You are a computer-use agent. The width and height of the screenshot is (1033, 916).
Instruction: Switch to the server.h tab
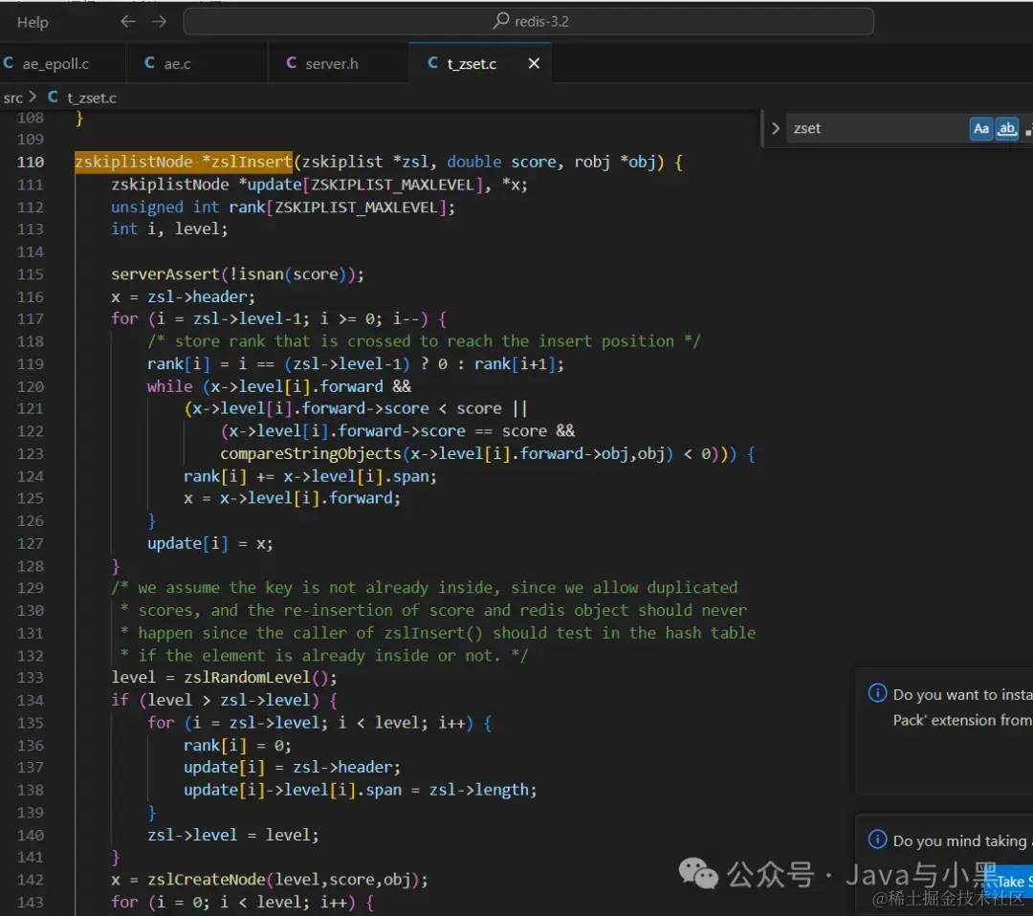pos(332,63)
